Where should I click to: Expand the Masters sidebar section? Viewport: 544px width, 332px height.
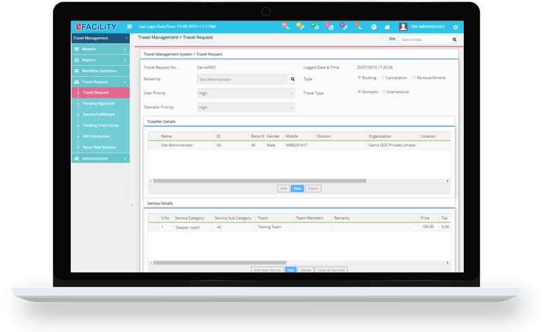pos(100,50)
